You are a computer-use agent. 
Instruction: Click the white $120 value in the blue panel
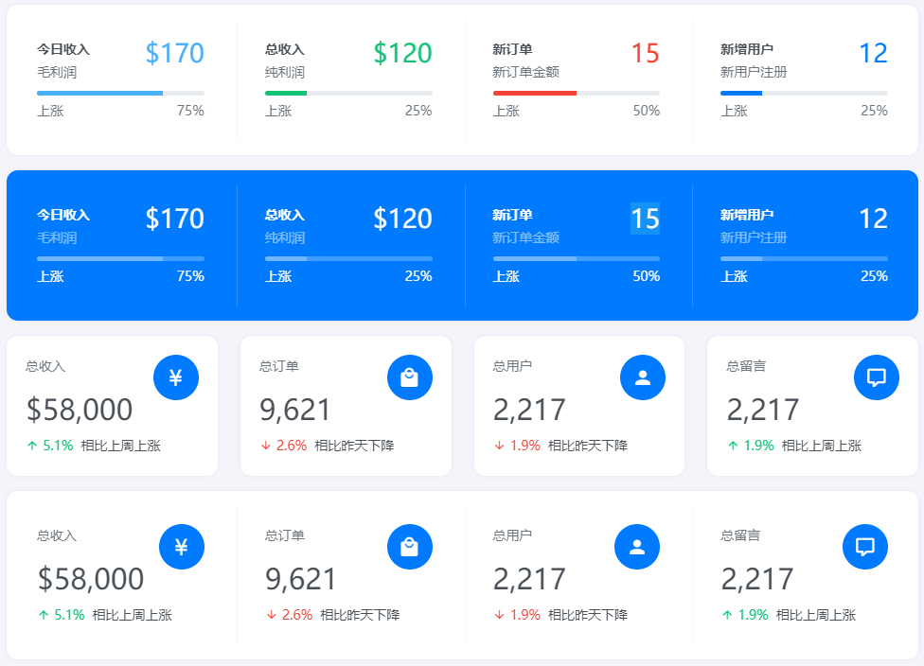point(402,219)
